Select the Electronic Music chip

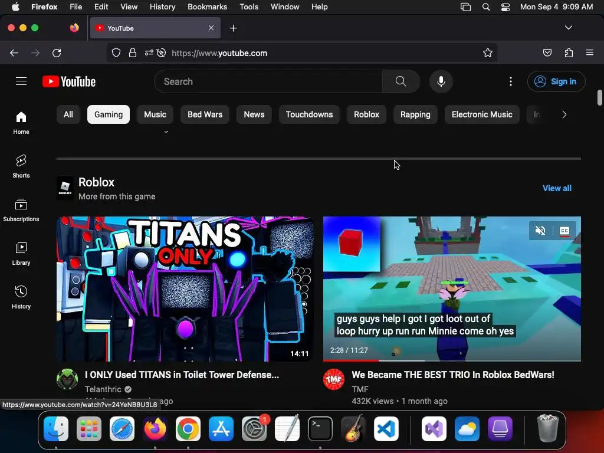point(482,114)
